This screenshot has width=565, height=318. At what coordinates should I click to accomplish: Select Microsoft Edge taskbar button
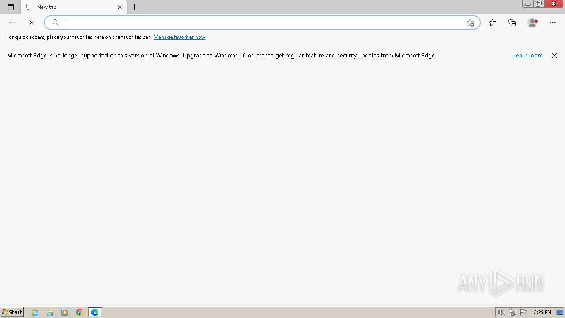pos(95,312)
